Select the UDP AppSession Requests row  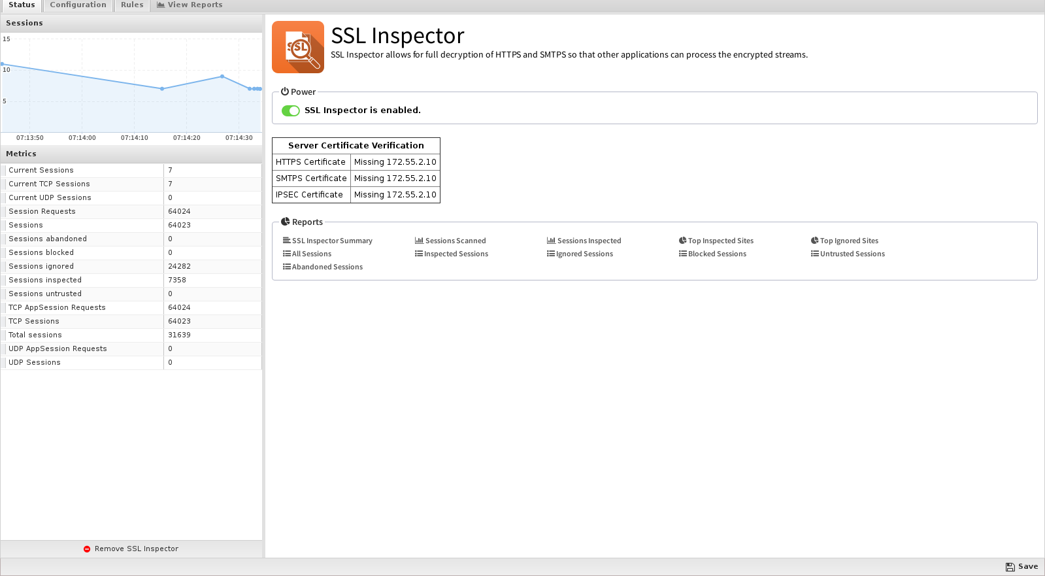pos(131,348)
